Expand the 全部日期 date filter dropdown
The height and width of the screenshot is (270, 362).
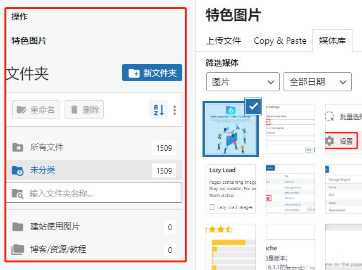pyautogui.click(x=318, y=82)
